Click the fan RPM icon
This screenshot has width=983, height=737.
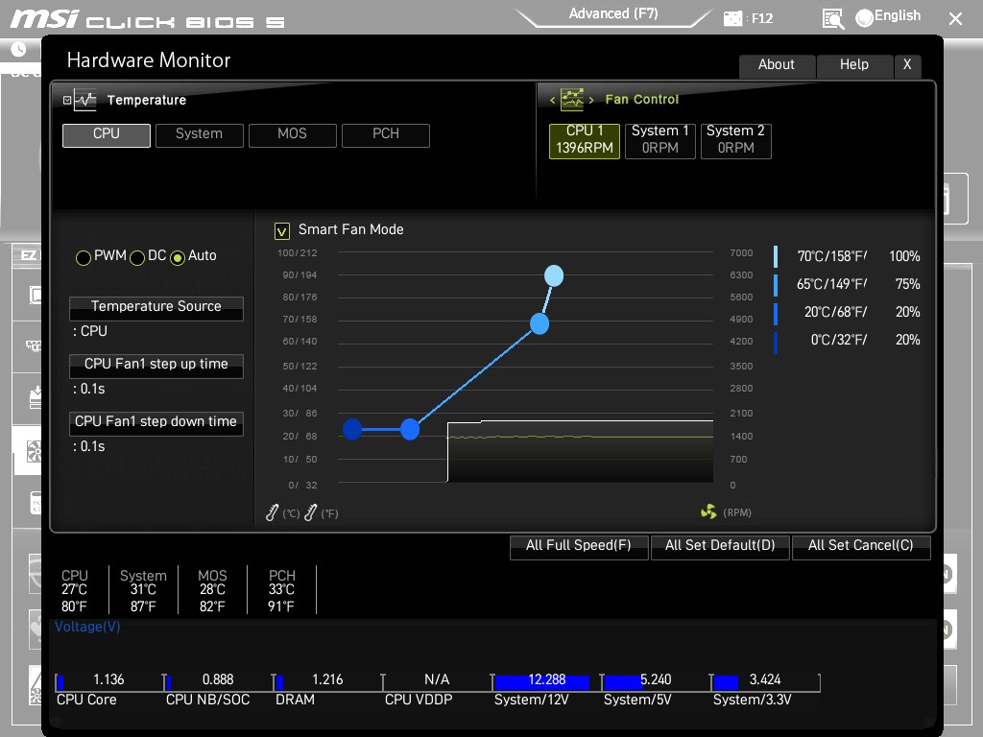(x=708, y=512)
